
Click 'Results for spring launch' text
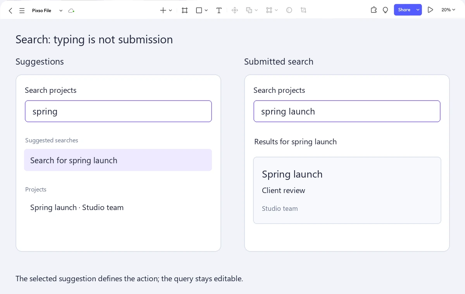[x=295, y=142]
